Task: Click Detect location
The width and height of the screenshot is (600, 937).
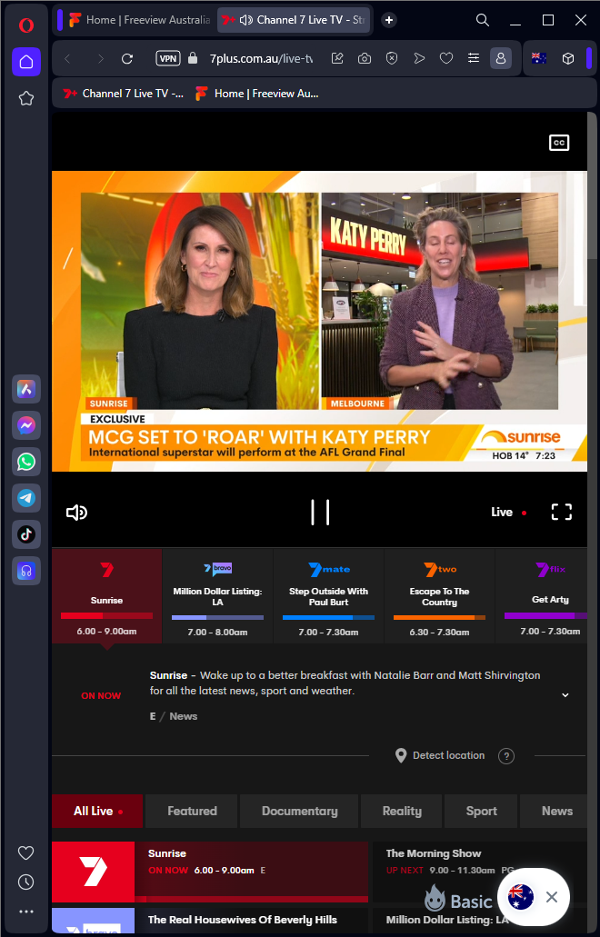Action: 440,755
